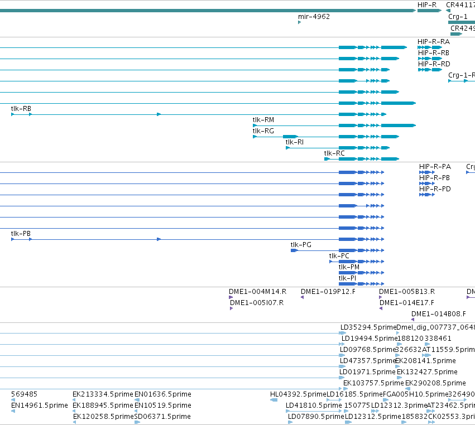Select the HIP-R-RB transcript label

434,52
